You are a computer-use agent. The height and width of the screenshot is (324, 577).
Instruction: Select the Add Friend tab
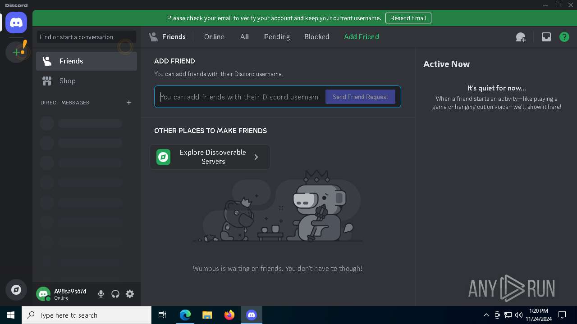pyautogui.click(x=361, y=37)
